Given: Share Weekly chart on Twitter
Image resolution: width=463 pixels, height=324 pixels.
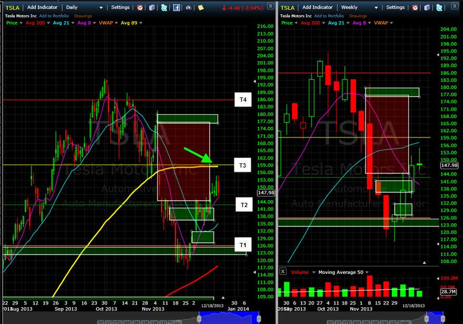Looking at the screenshot, I should click(439, 7).
